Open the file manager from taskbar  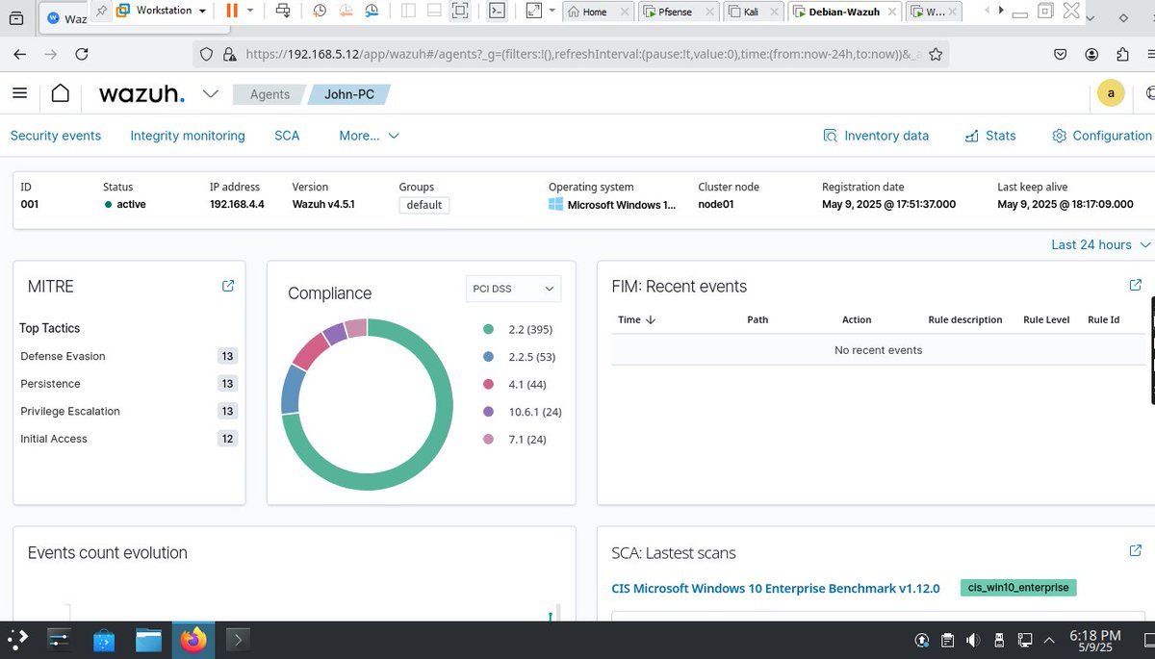(148, 640)
